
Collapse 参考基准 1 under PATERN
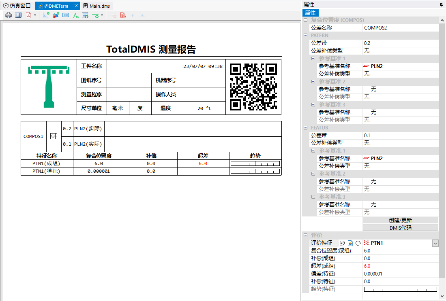313,58
